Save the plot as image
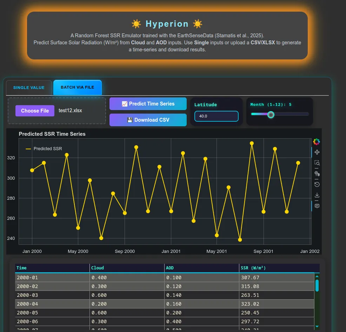This screenshot has width=346, height=332. pyautogui.click(x=317, y=195)
